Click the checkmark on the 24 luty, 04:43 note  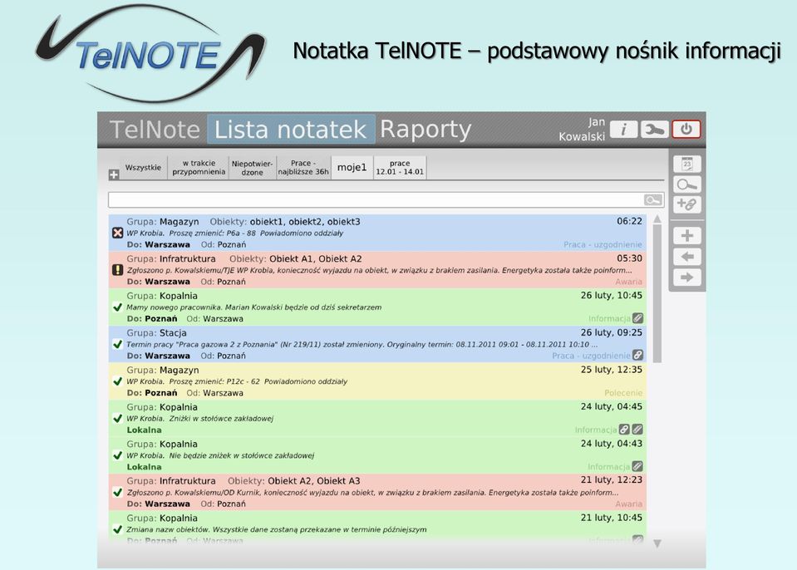117,455
